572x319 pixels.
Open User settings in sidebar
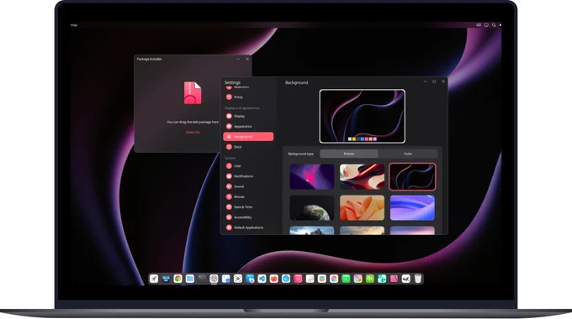248,165
